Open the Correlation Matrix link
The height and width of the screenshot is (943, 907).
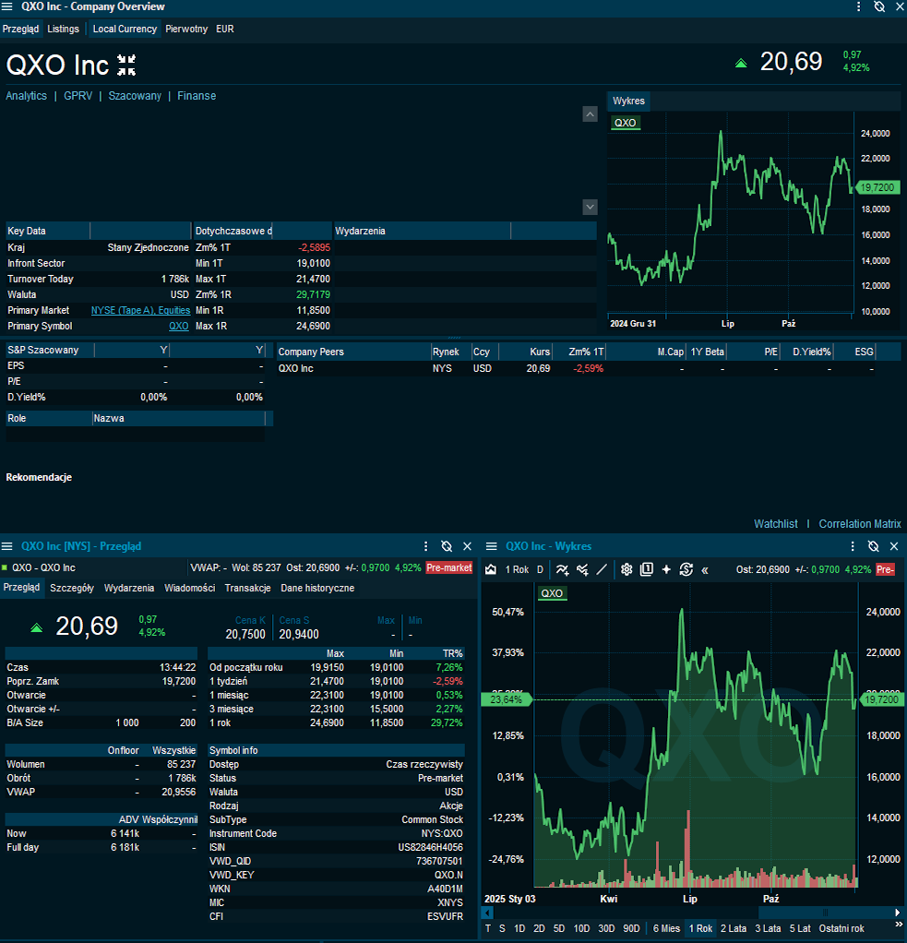coord(859,524)
